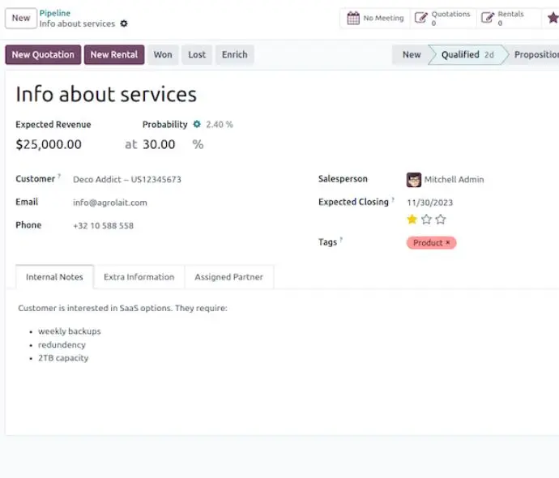Open the Rentals smart button
Viewport: 559px width, 478px height.
(x=508, y=18)
